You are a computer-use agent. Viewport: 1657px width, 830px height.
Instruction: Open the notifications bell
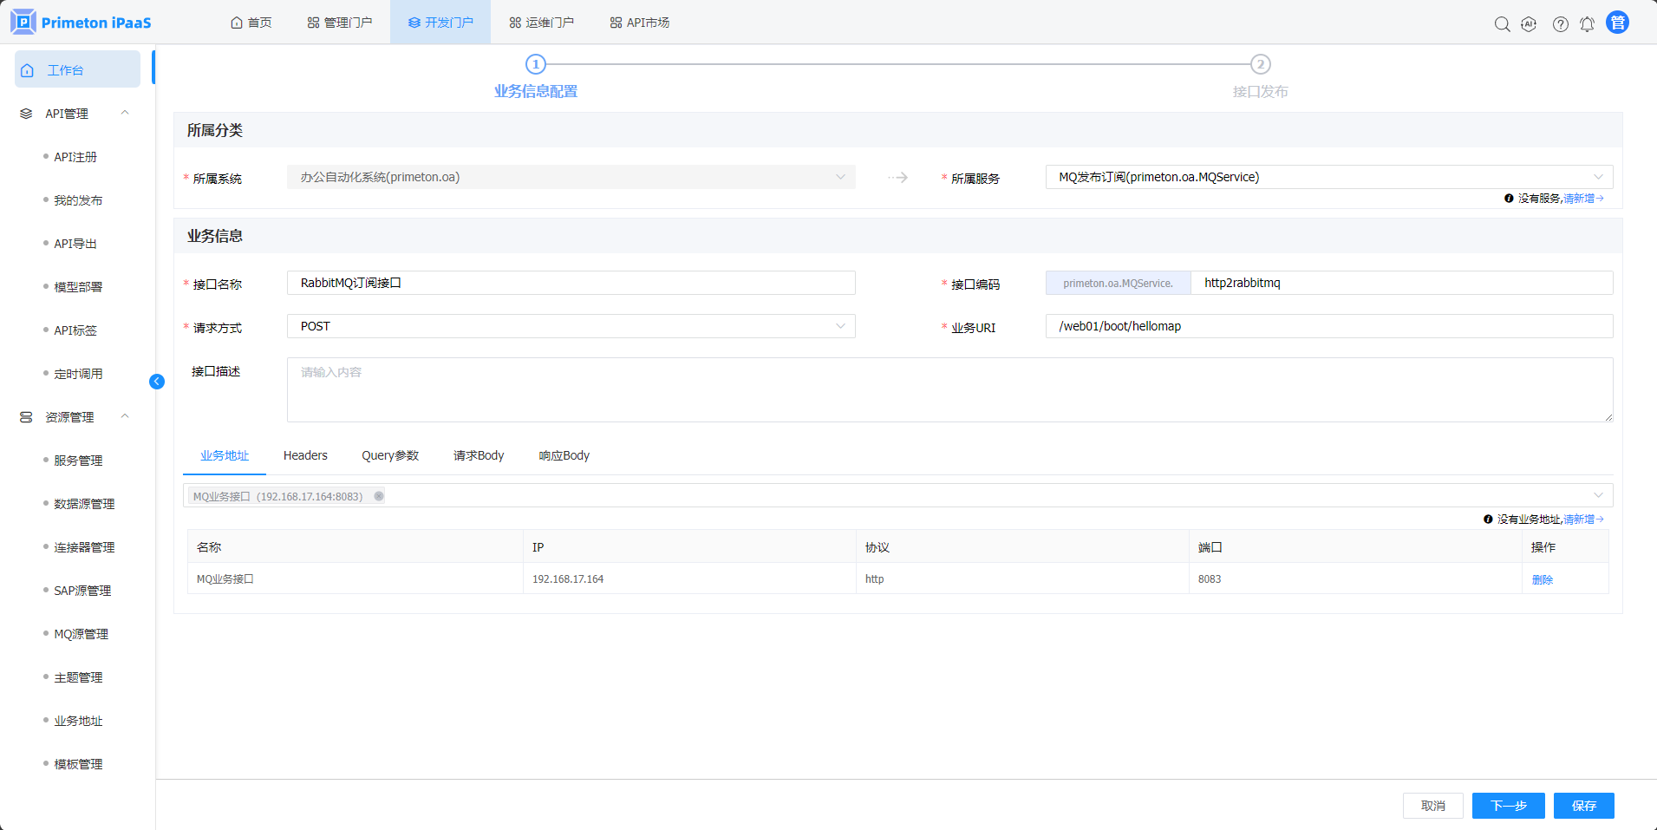(1587, 24)
